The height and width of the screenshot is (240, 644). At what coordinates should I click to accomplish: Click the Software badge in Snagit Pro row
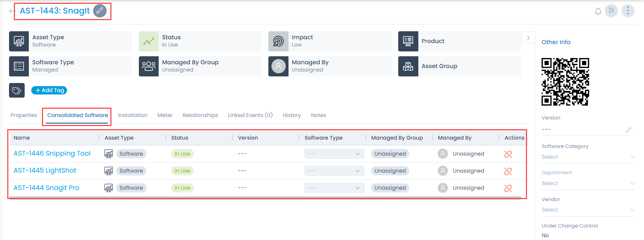[x=131, y=188]
